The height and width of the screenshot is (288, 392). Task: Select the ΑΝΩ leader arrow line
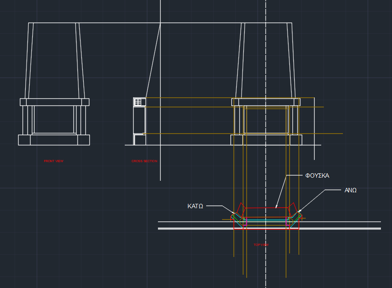312,201
